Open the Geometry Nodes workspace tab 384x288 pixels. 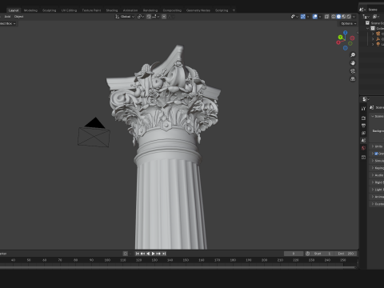[x=198, y=10]
